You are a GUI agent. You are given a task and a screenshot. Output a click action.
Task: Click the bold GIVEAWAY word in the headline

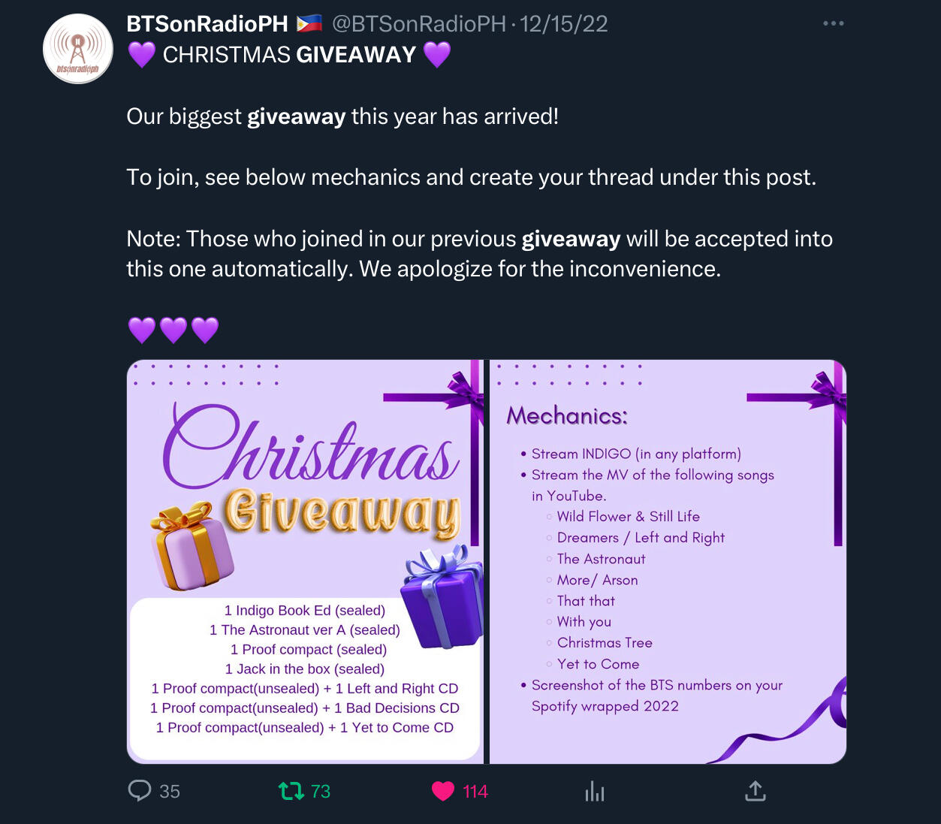click(x=356, y=55)
